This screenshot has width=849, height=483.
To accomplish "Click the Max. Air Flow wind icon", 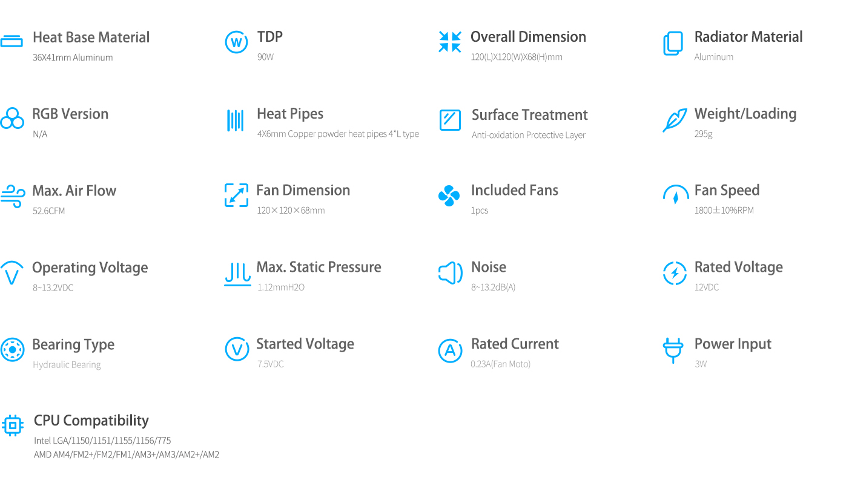I will coord(12,196).
